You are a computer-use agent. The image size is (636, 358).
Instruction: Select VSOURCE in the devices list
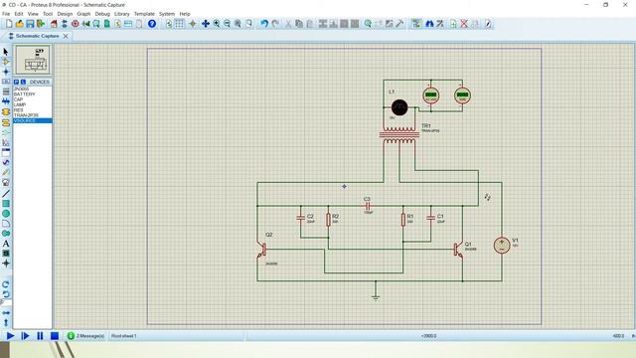pyautogui.click(x=33, y=121)
